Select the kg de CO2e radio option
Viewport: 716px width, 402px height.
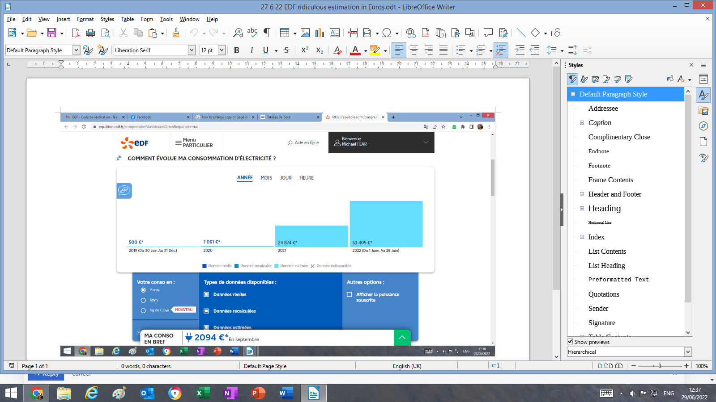[143, 310]
